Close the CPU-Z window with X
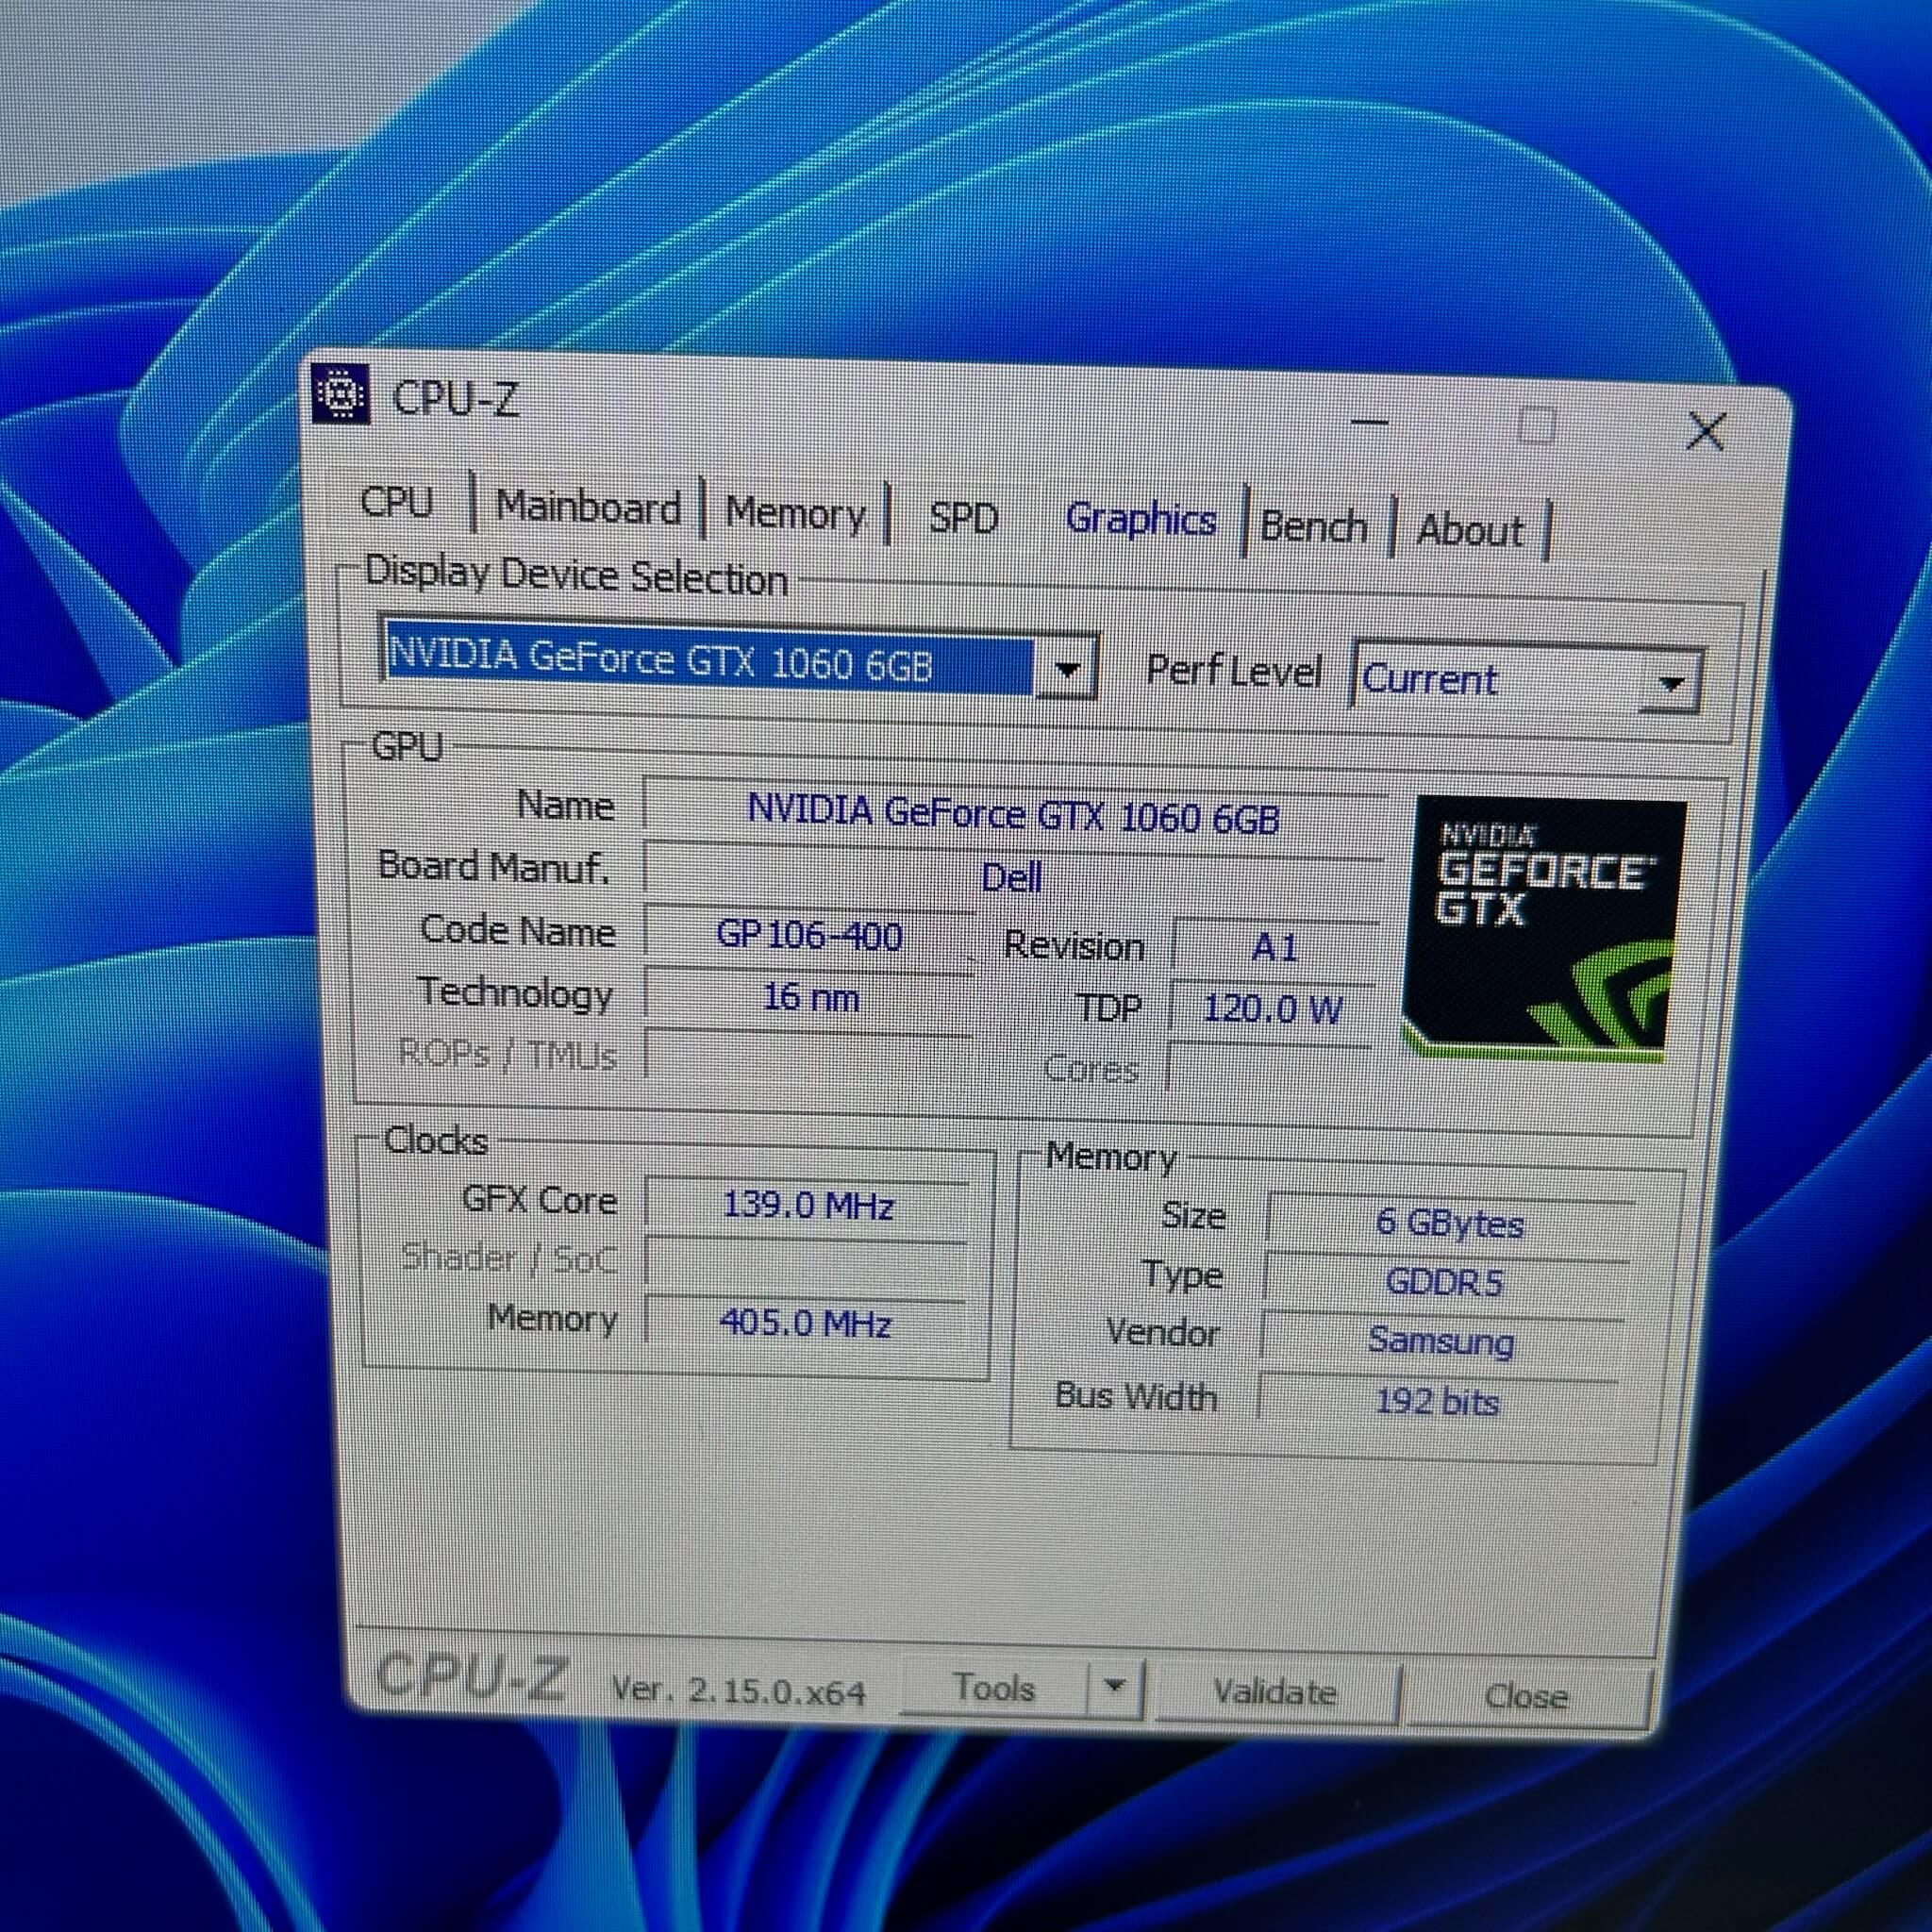The height and width of the screenshot is (1932, 1932). point(1705,432)
